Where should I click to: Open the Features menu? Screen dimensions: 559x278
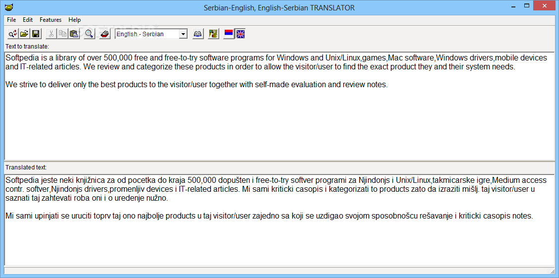51,20
